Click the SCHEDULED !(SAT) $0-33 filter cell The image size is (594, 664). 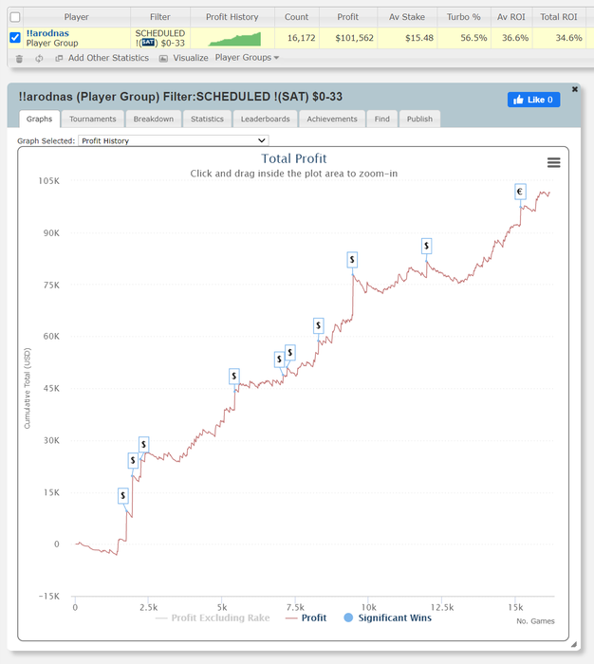click(x=160, y=38)
